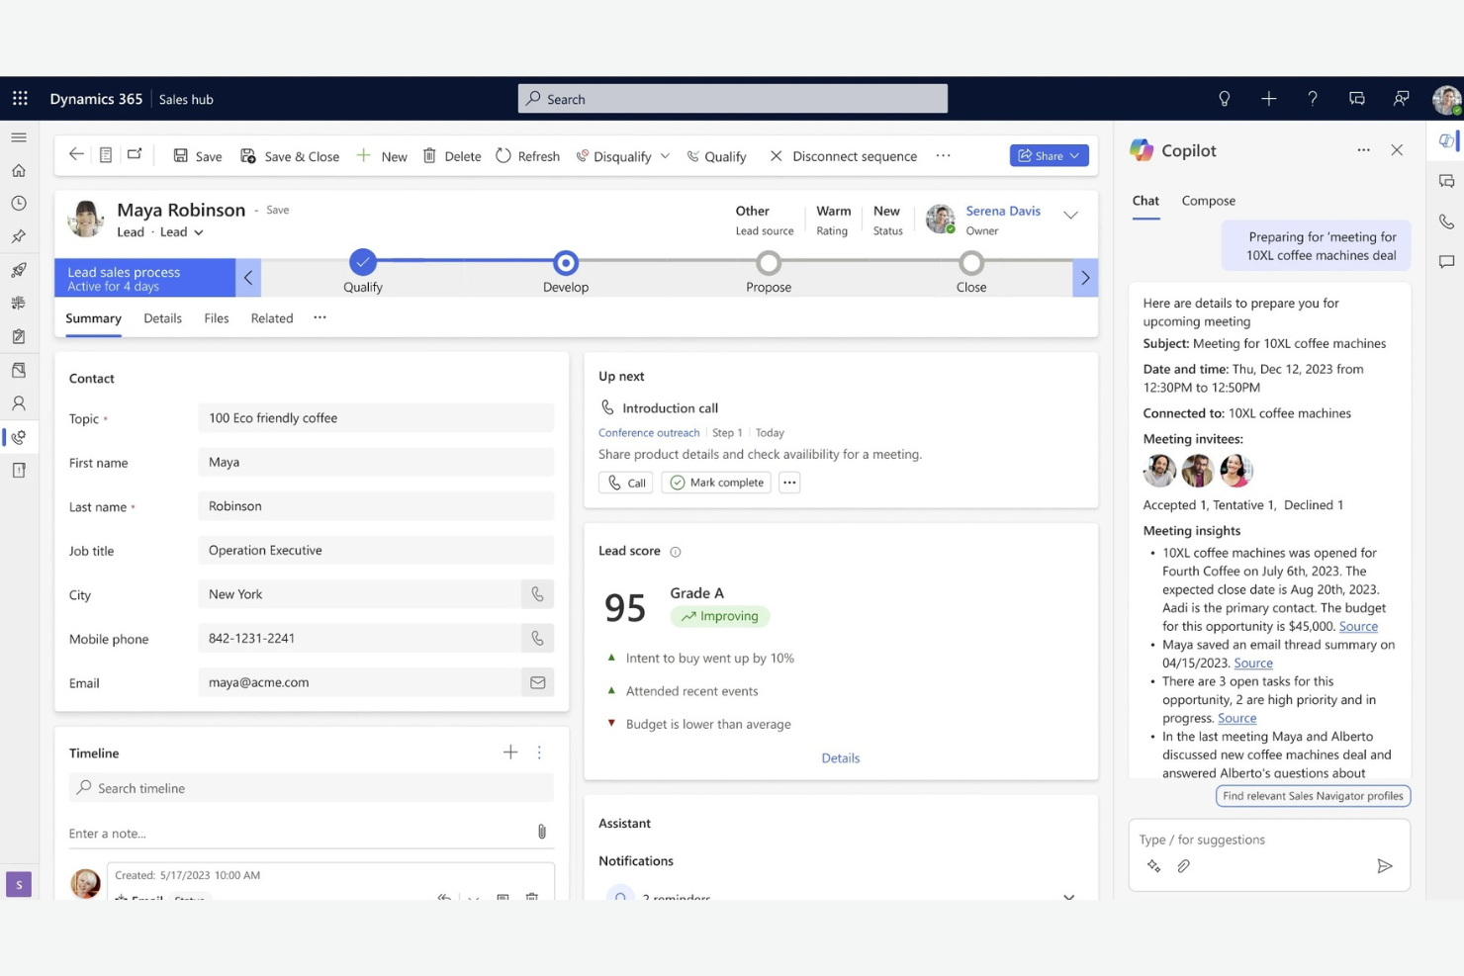
Task: Click process bar next arrow
Action: click(1085, 278)
